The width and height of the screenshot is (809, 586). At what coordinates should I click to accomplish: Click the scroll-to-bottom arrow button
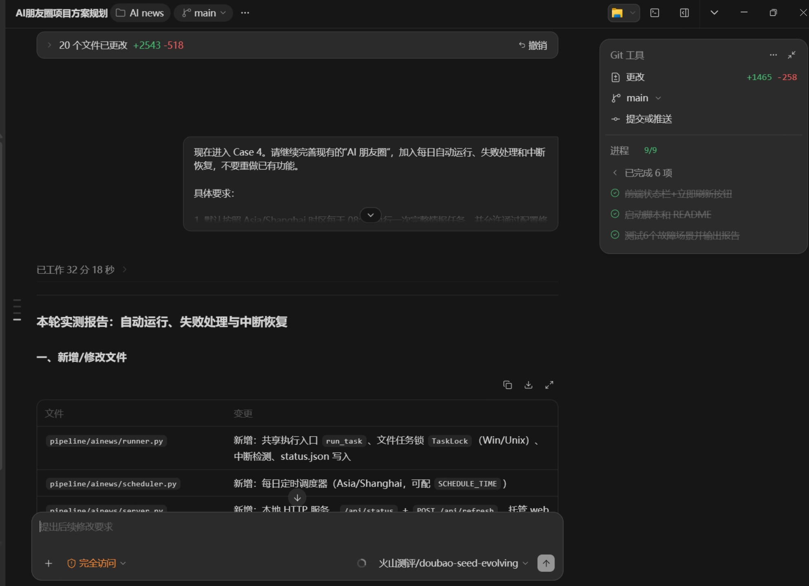point(297,498)
